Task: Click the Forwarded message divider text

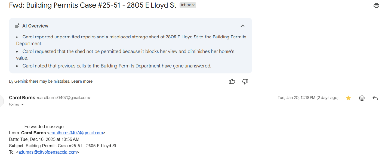Action: (43, 127)
